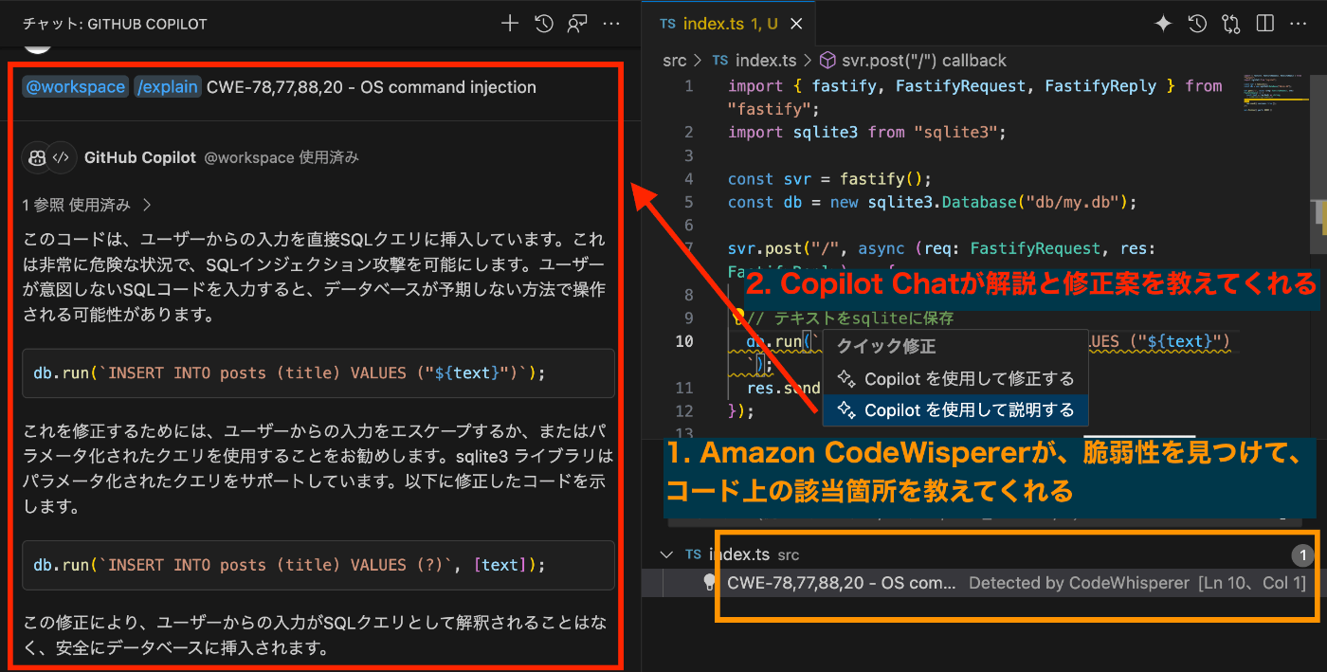The image size is (1327, 672).
Task: Open chat history clock icon
Action: (543, 24)
